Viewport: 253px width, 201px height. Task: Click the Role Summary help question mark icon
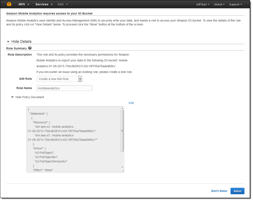tap(30, 48)
